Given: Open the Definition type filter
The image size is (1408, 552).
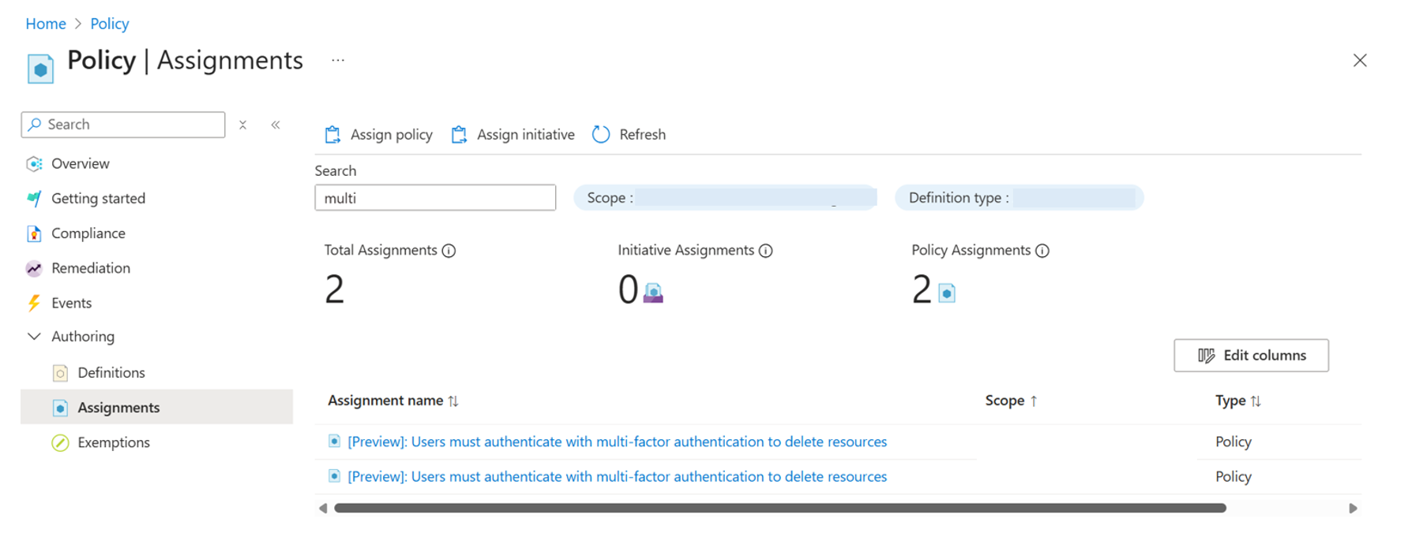Looking at the screenshot, I should pos(1019,198).
